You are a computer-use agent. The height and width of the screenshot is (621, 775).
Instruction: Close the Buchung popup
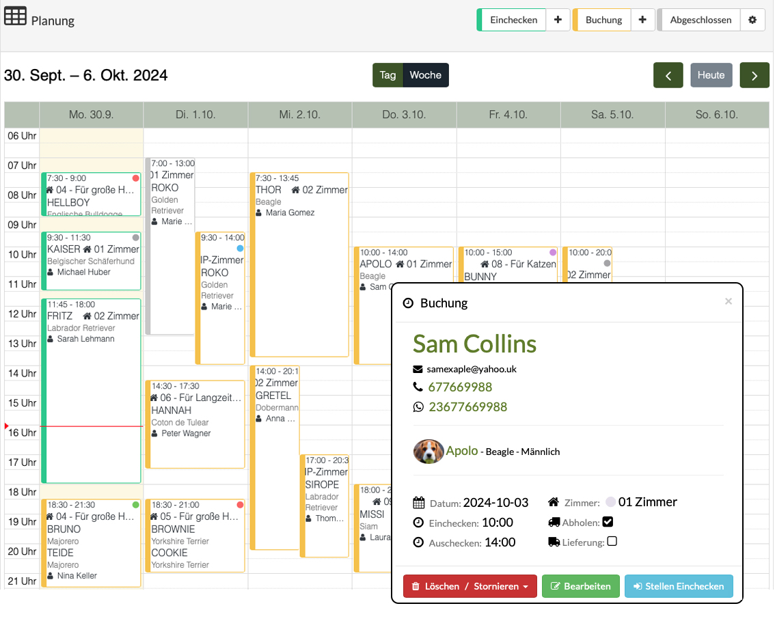point(728,301)
